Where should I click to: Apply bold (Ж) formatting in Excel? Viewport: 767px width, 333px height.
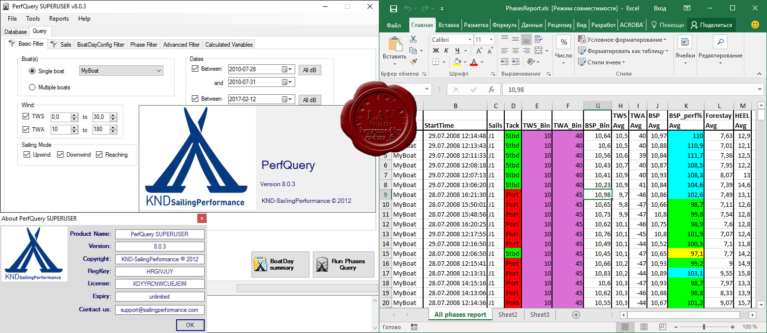pos(435,51)
